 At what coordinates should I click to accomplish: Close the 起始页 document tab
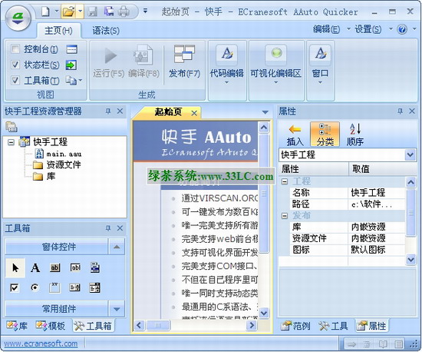click(194, 113)
